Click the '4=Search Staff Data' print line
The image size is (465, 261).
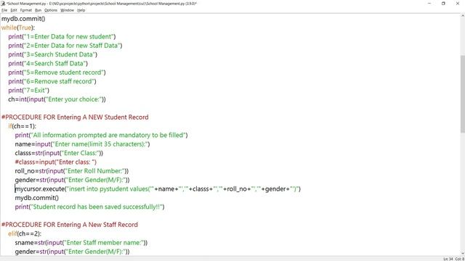tap(48, 63)
